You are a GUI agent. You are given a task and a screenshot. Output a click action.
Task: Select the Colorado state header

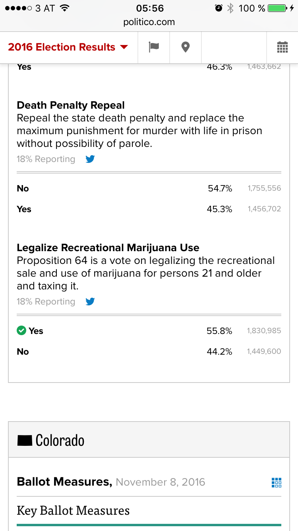pyautogui.click(x=60, y=440)
